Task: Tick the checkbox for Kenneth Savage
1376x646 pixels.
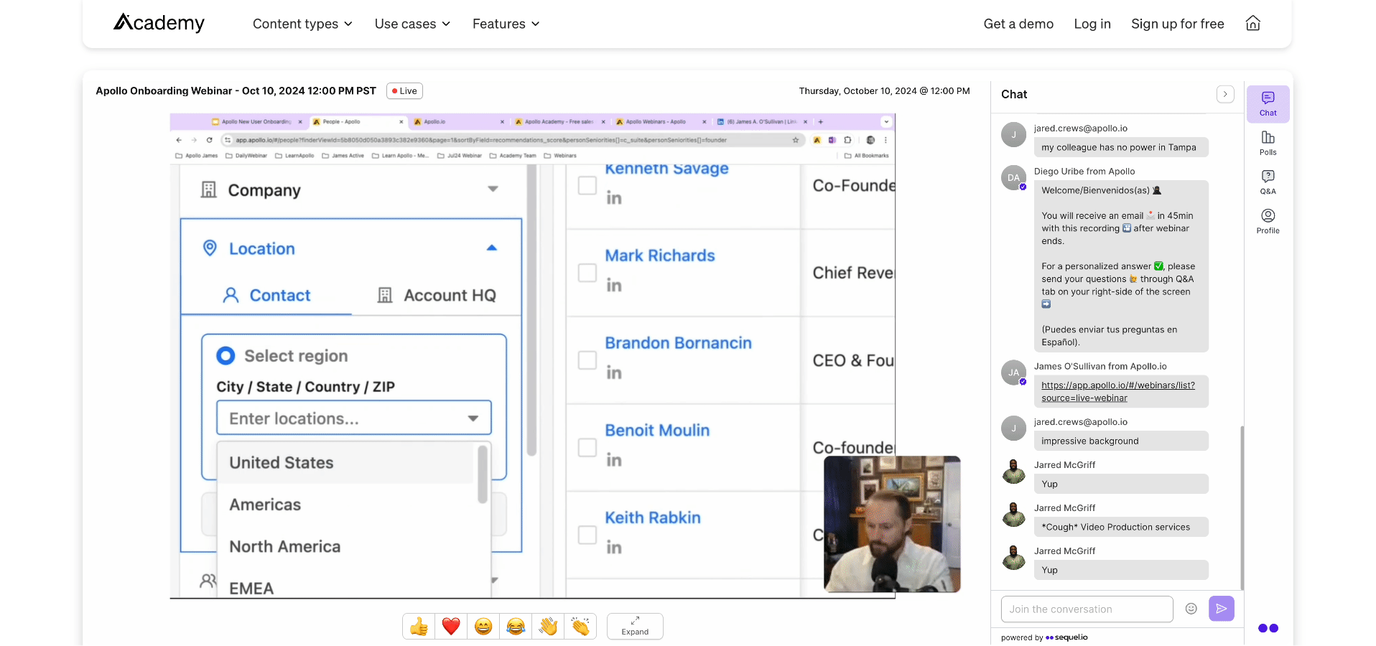Action: point(587,185)
